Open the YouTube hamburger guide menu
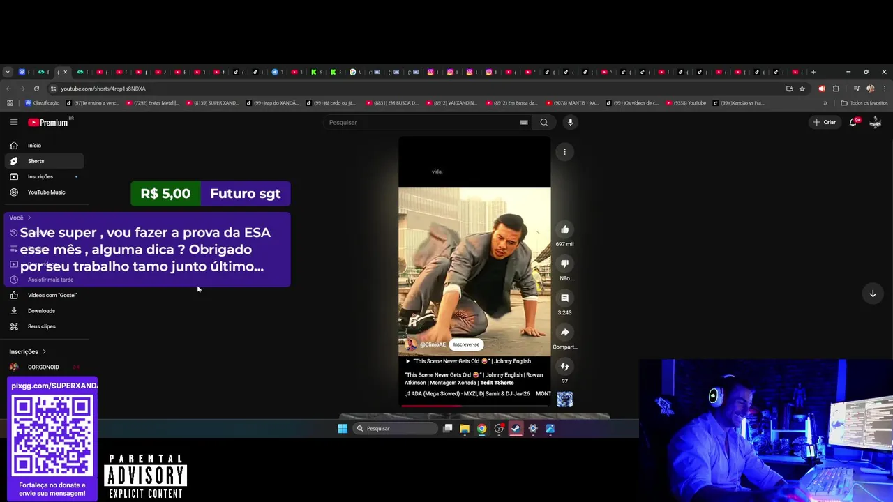 click(14, 122)
